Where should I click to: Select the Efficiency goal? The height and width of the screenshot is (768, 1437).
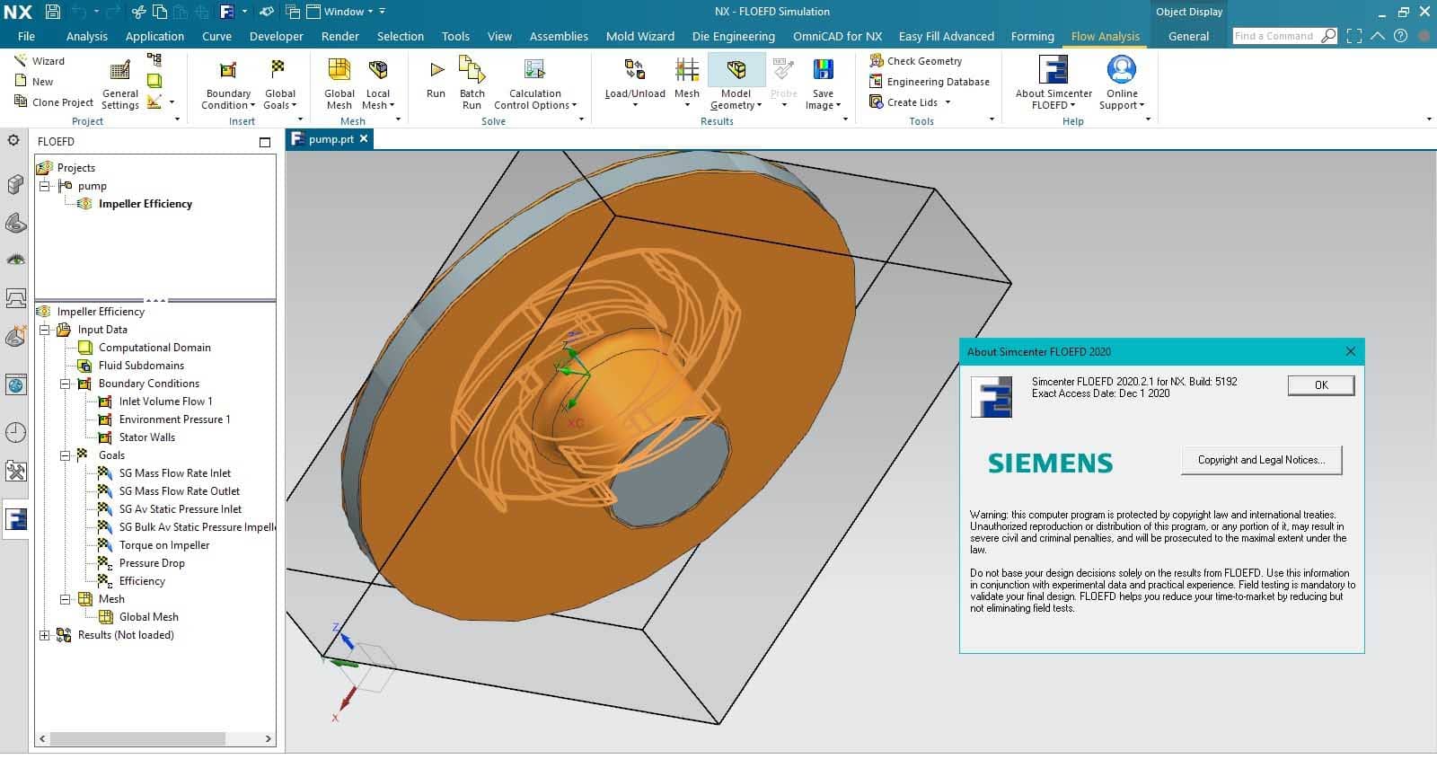tap(142, 581)
